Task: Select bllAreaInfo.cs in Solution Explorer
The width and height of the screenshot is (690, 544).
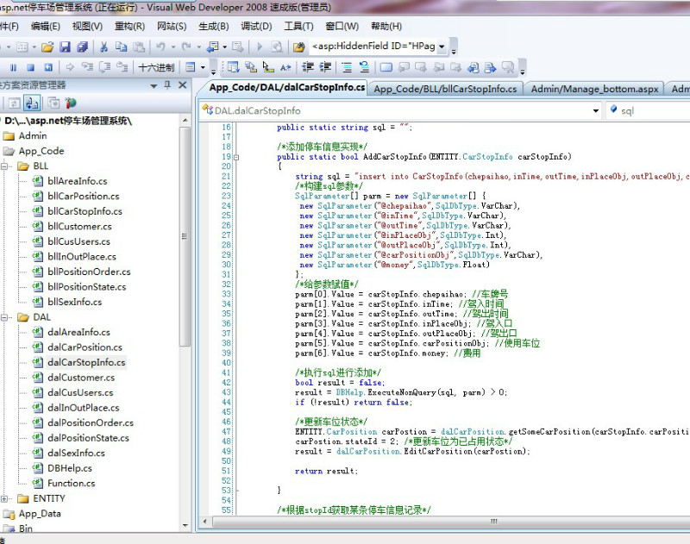Action: [x=78, y=181]
